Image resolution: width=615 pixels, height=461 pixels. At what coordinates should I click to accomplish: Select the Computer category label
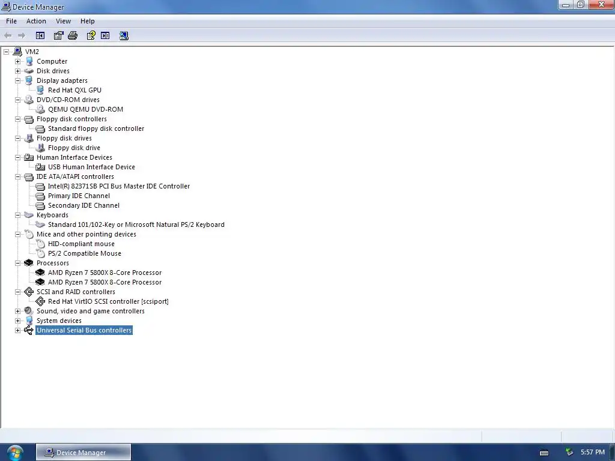(52, 62)
